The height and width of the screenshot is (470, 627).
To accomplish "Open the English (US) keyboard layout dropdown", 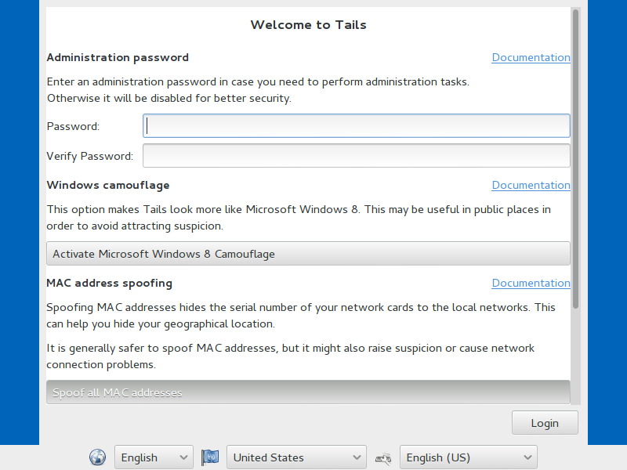I will coord(469,457).
